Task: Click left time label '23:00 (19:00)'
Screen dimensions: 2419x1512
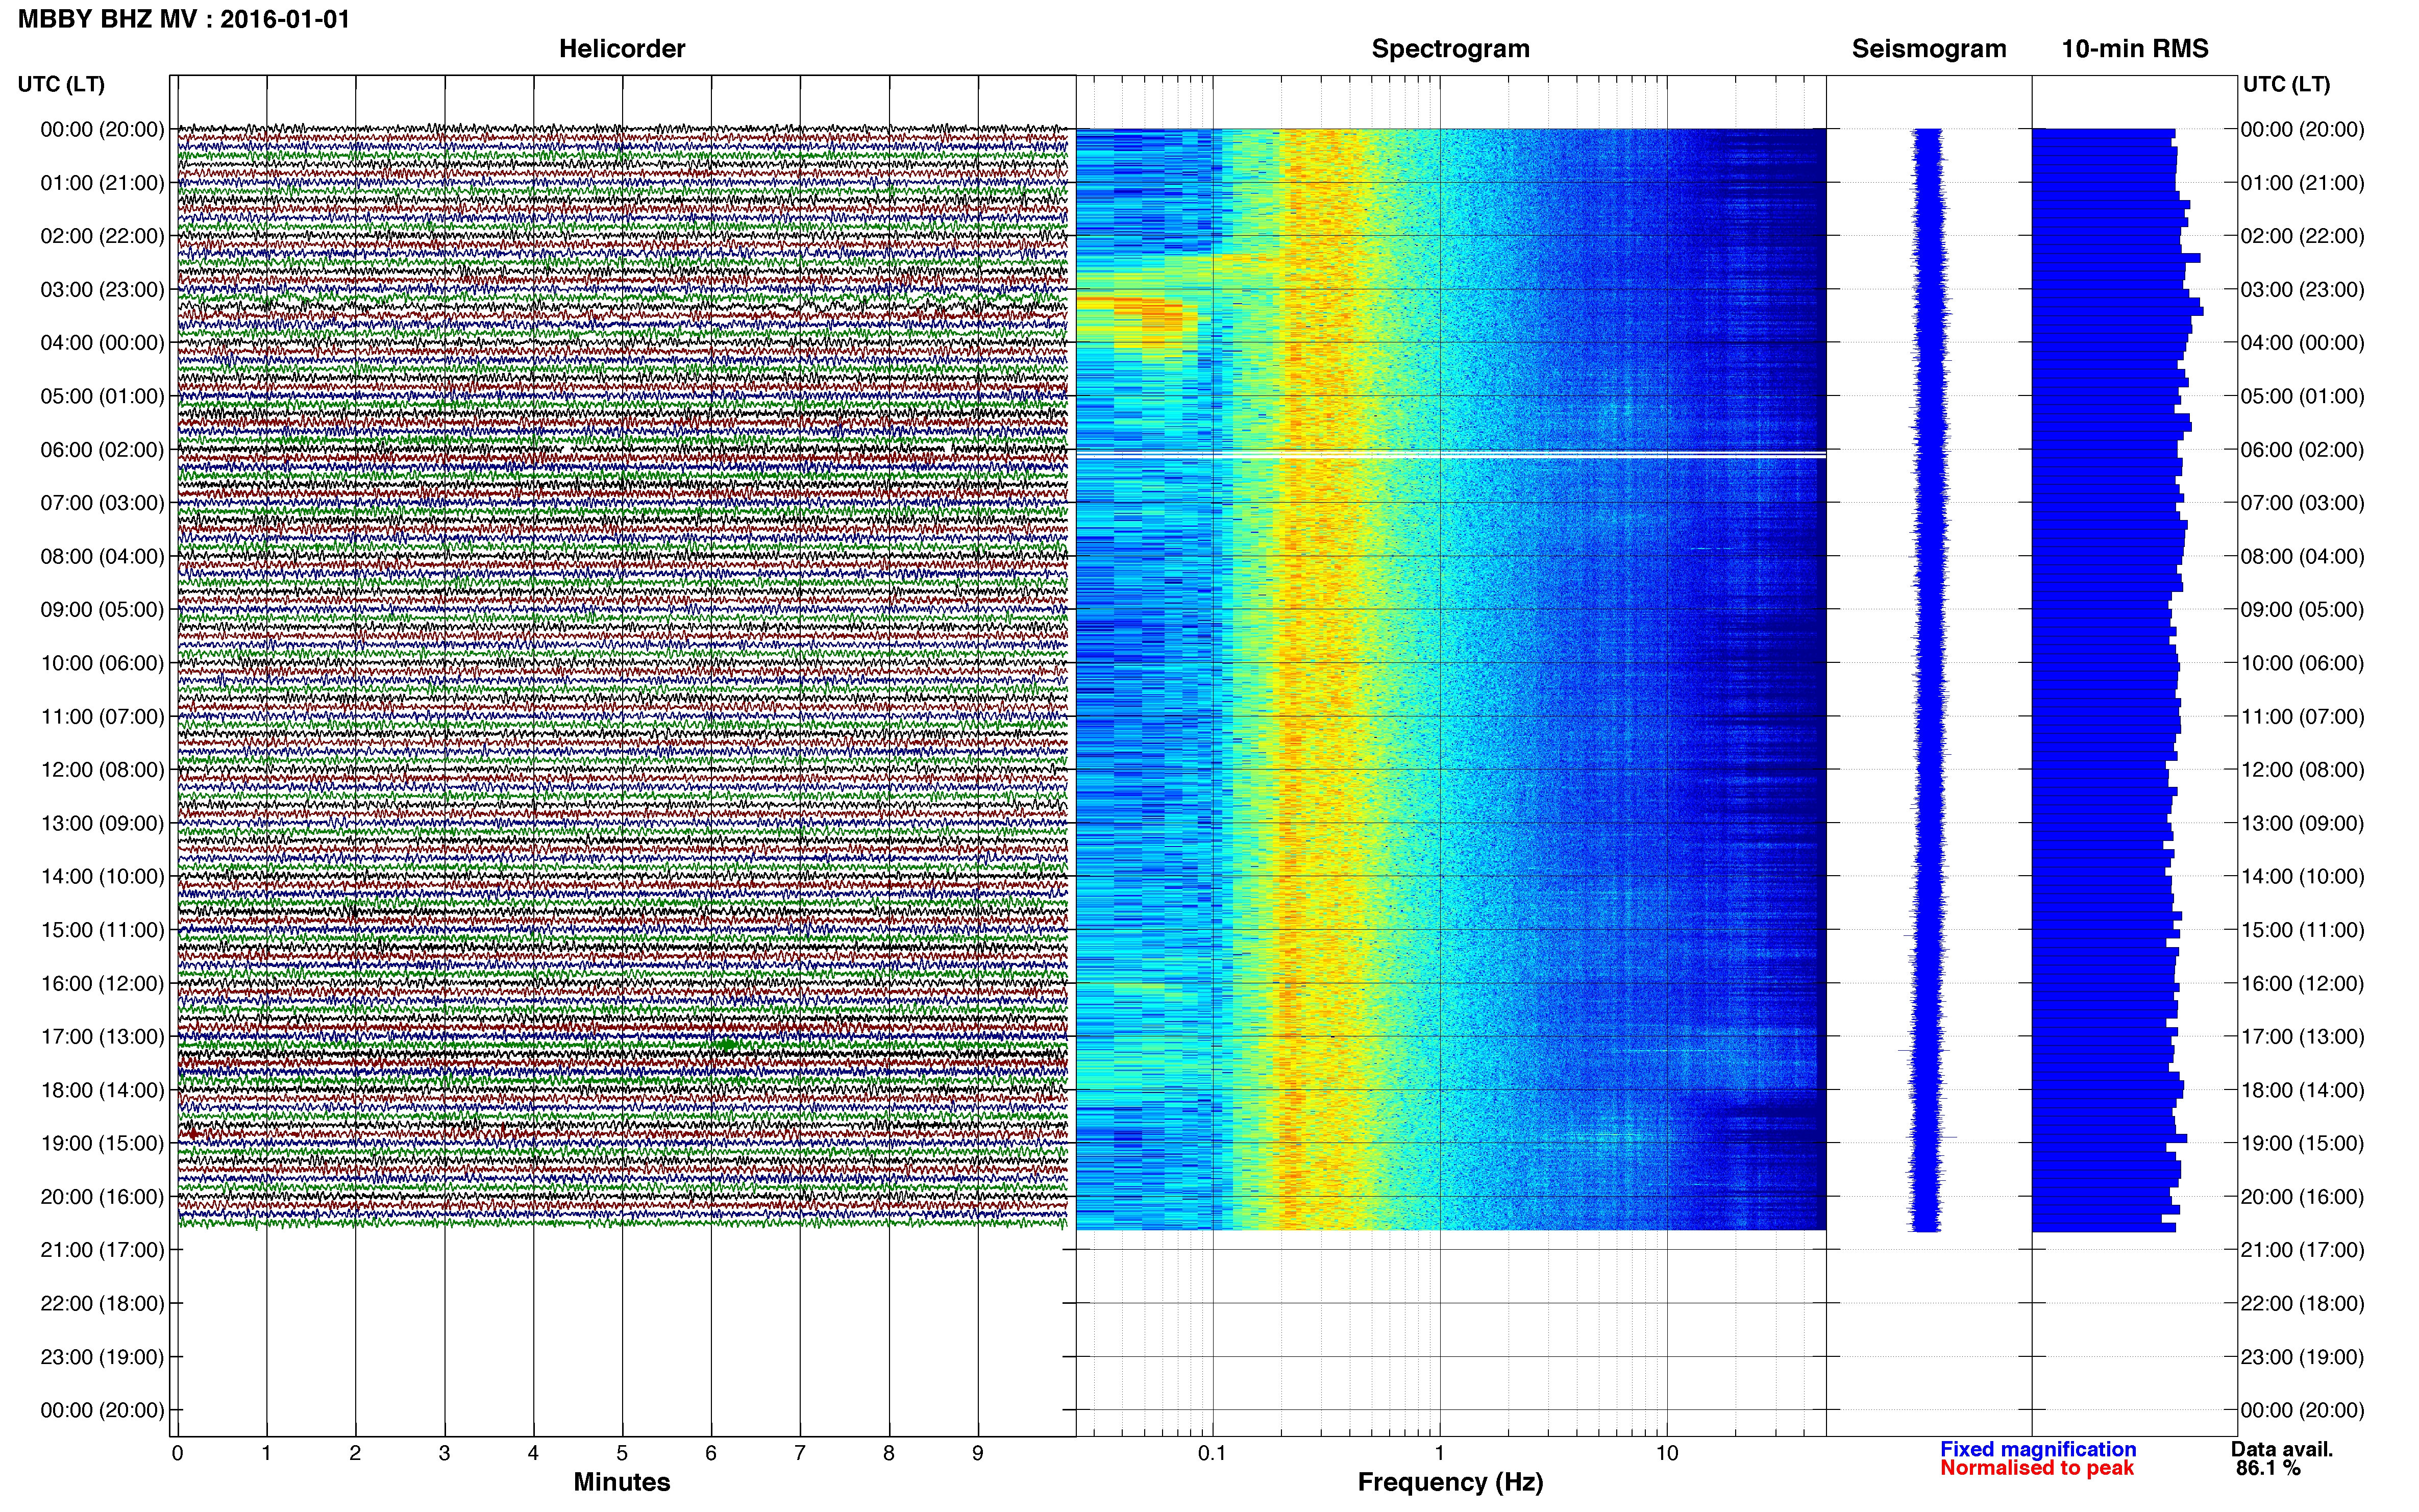Action: click(x=102, y=1357)
